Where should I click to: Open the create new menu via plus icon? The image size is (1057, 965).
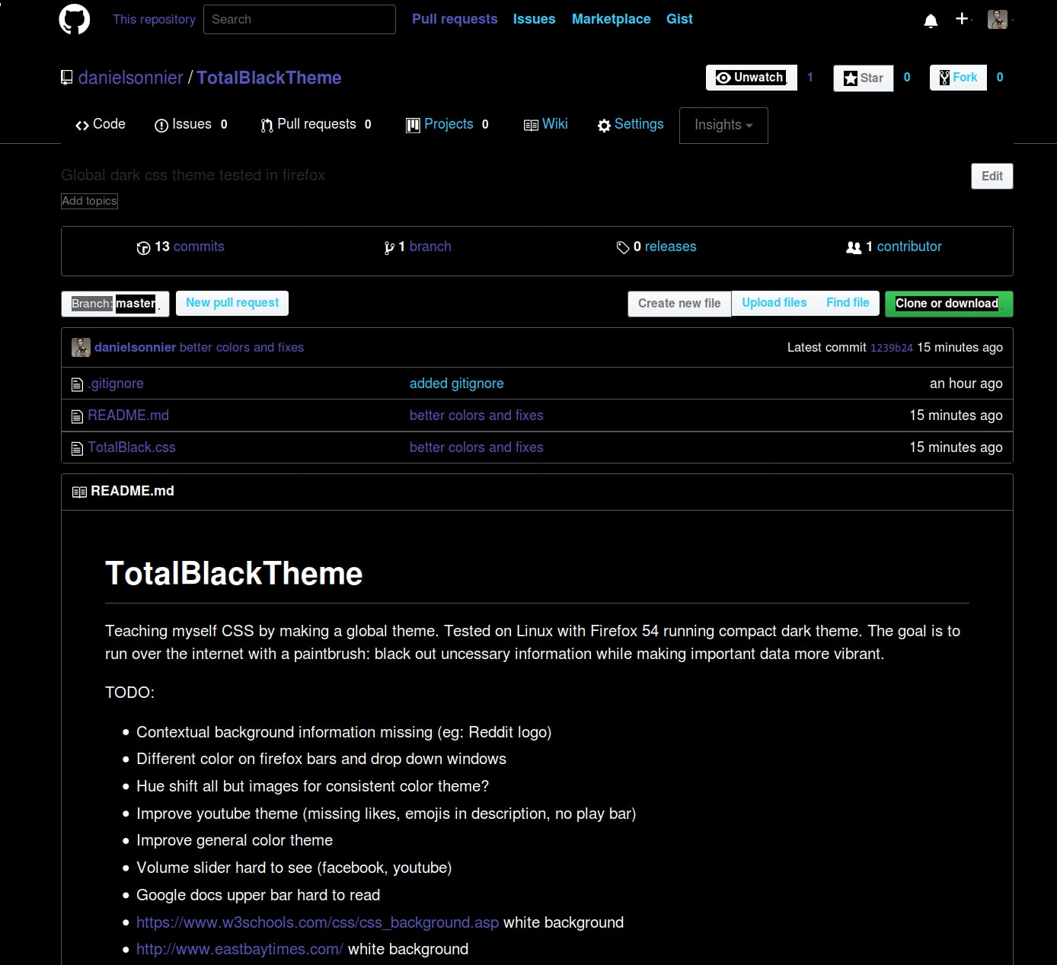click(961, 19)
